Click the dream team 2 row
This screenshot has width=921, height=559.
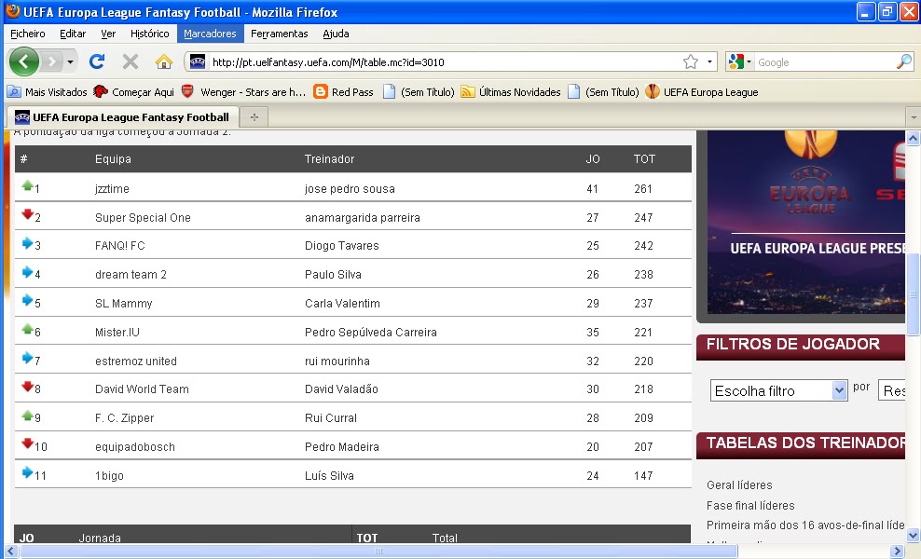[x=353, y=274]
